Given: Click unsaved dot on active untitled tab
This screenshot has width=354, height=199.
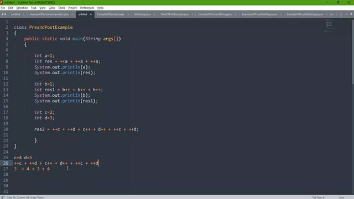Looking at the screenshot, I should (x=91, y=14).
